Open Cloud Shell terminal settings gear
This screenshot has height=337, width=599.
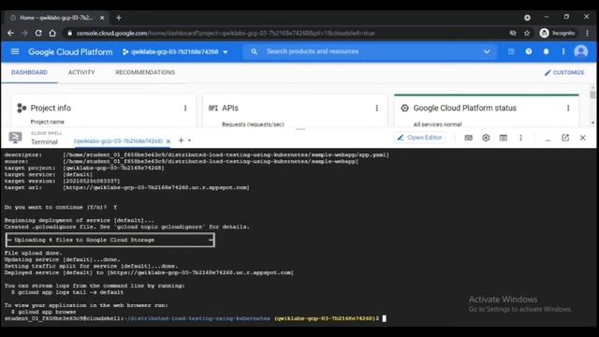[x=486, y=138]
